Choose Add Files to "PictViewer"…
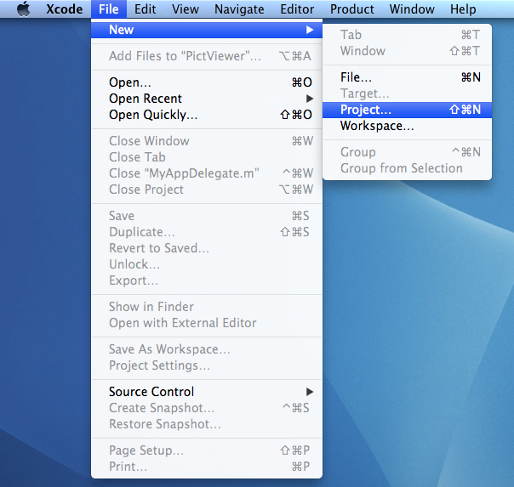Viewport: 514px width, 487px height. (207, 56)
